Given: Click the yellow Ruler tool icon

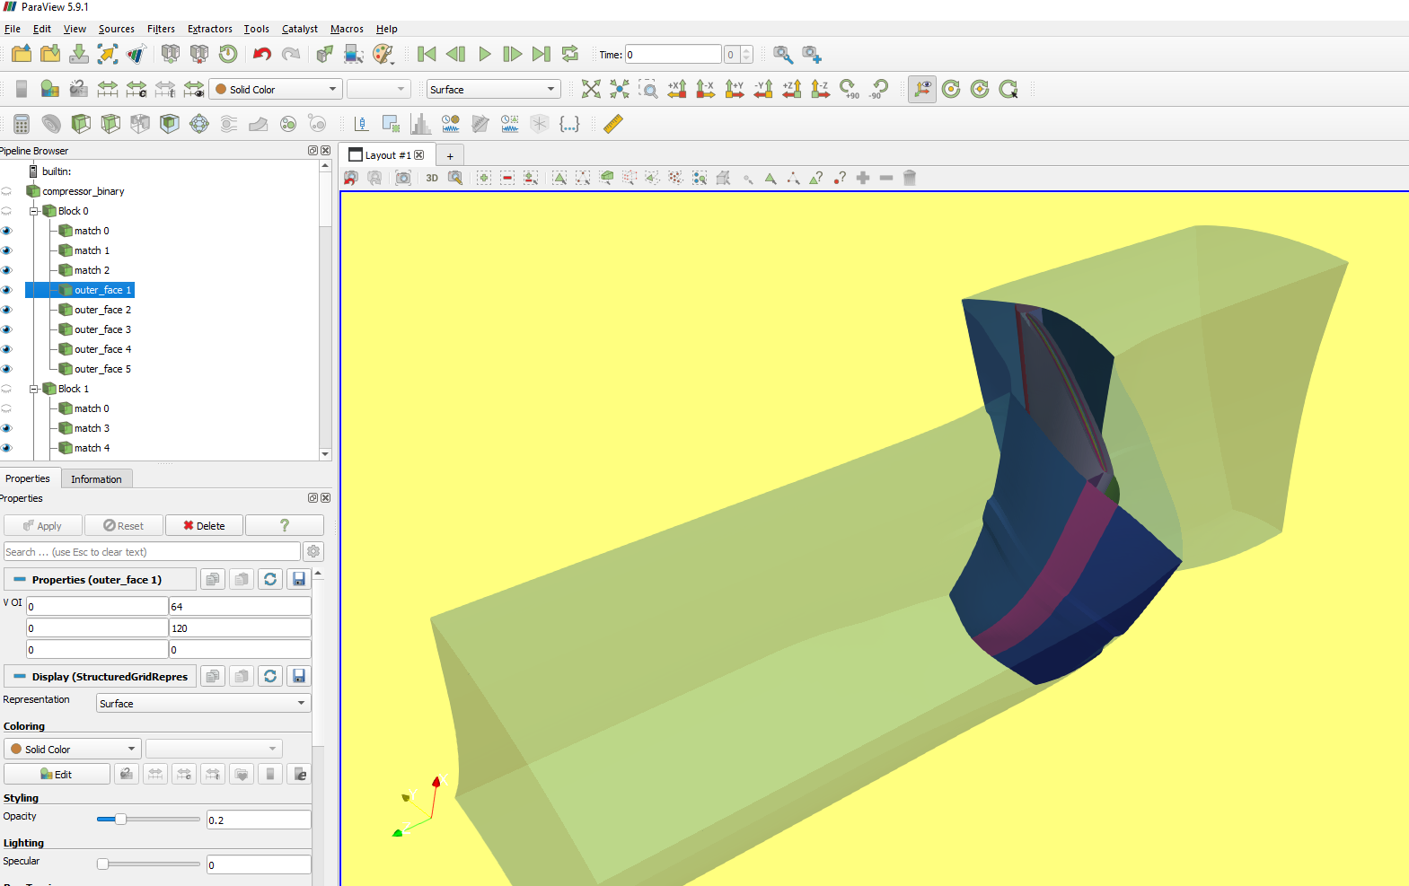Looking at the screenshot, I should (613, 124).
